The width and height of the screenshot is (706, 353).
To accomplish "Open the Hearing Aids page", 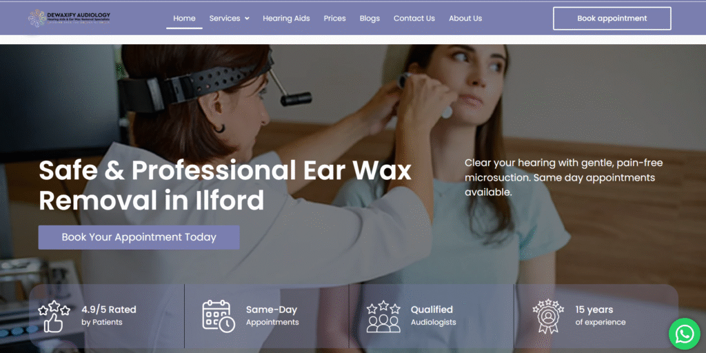I will 286,19.
